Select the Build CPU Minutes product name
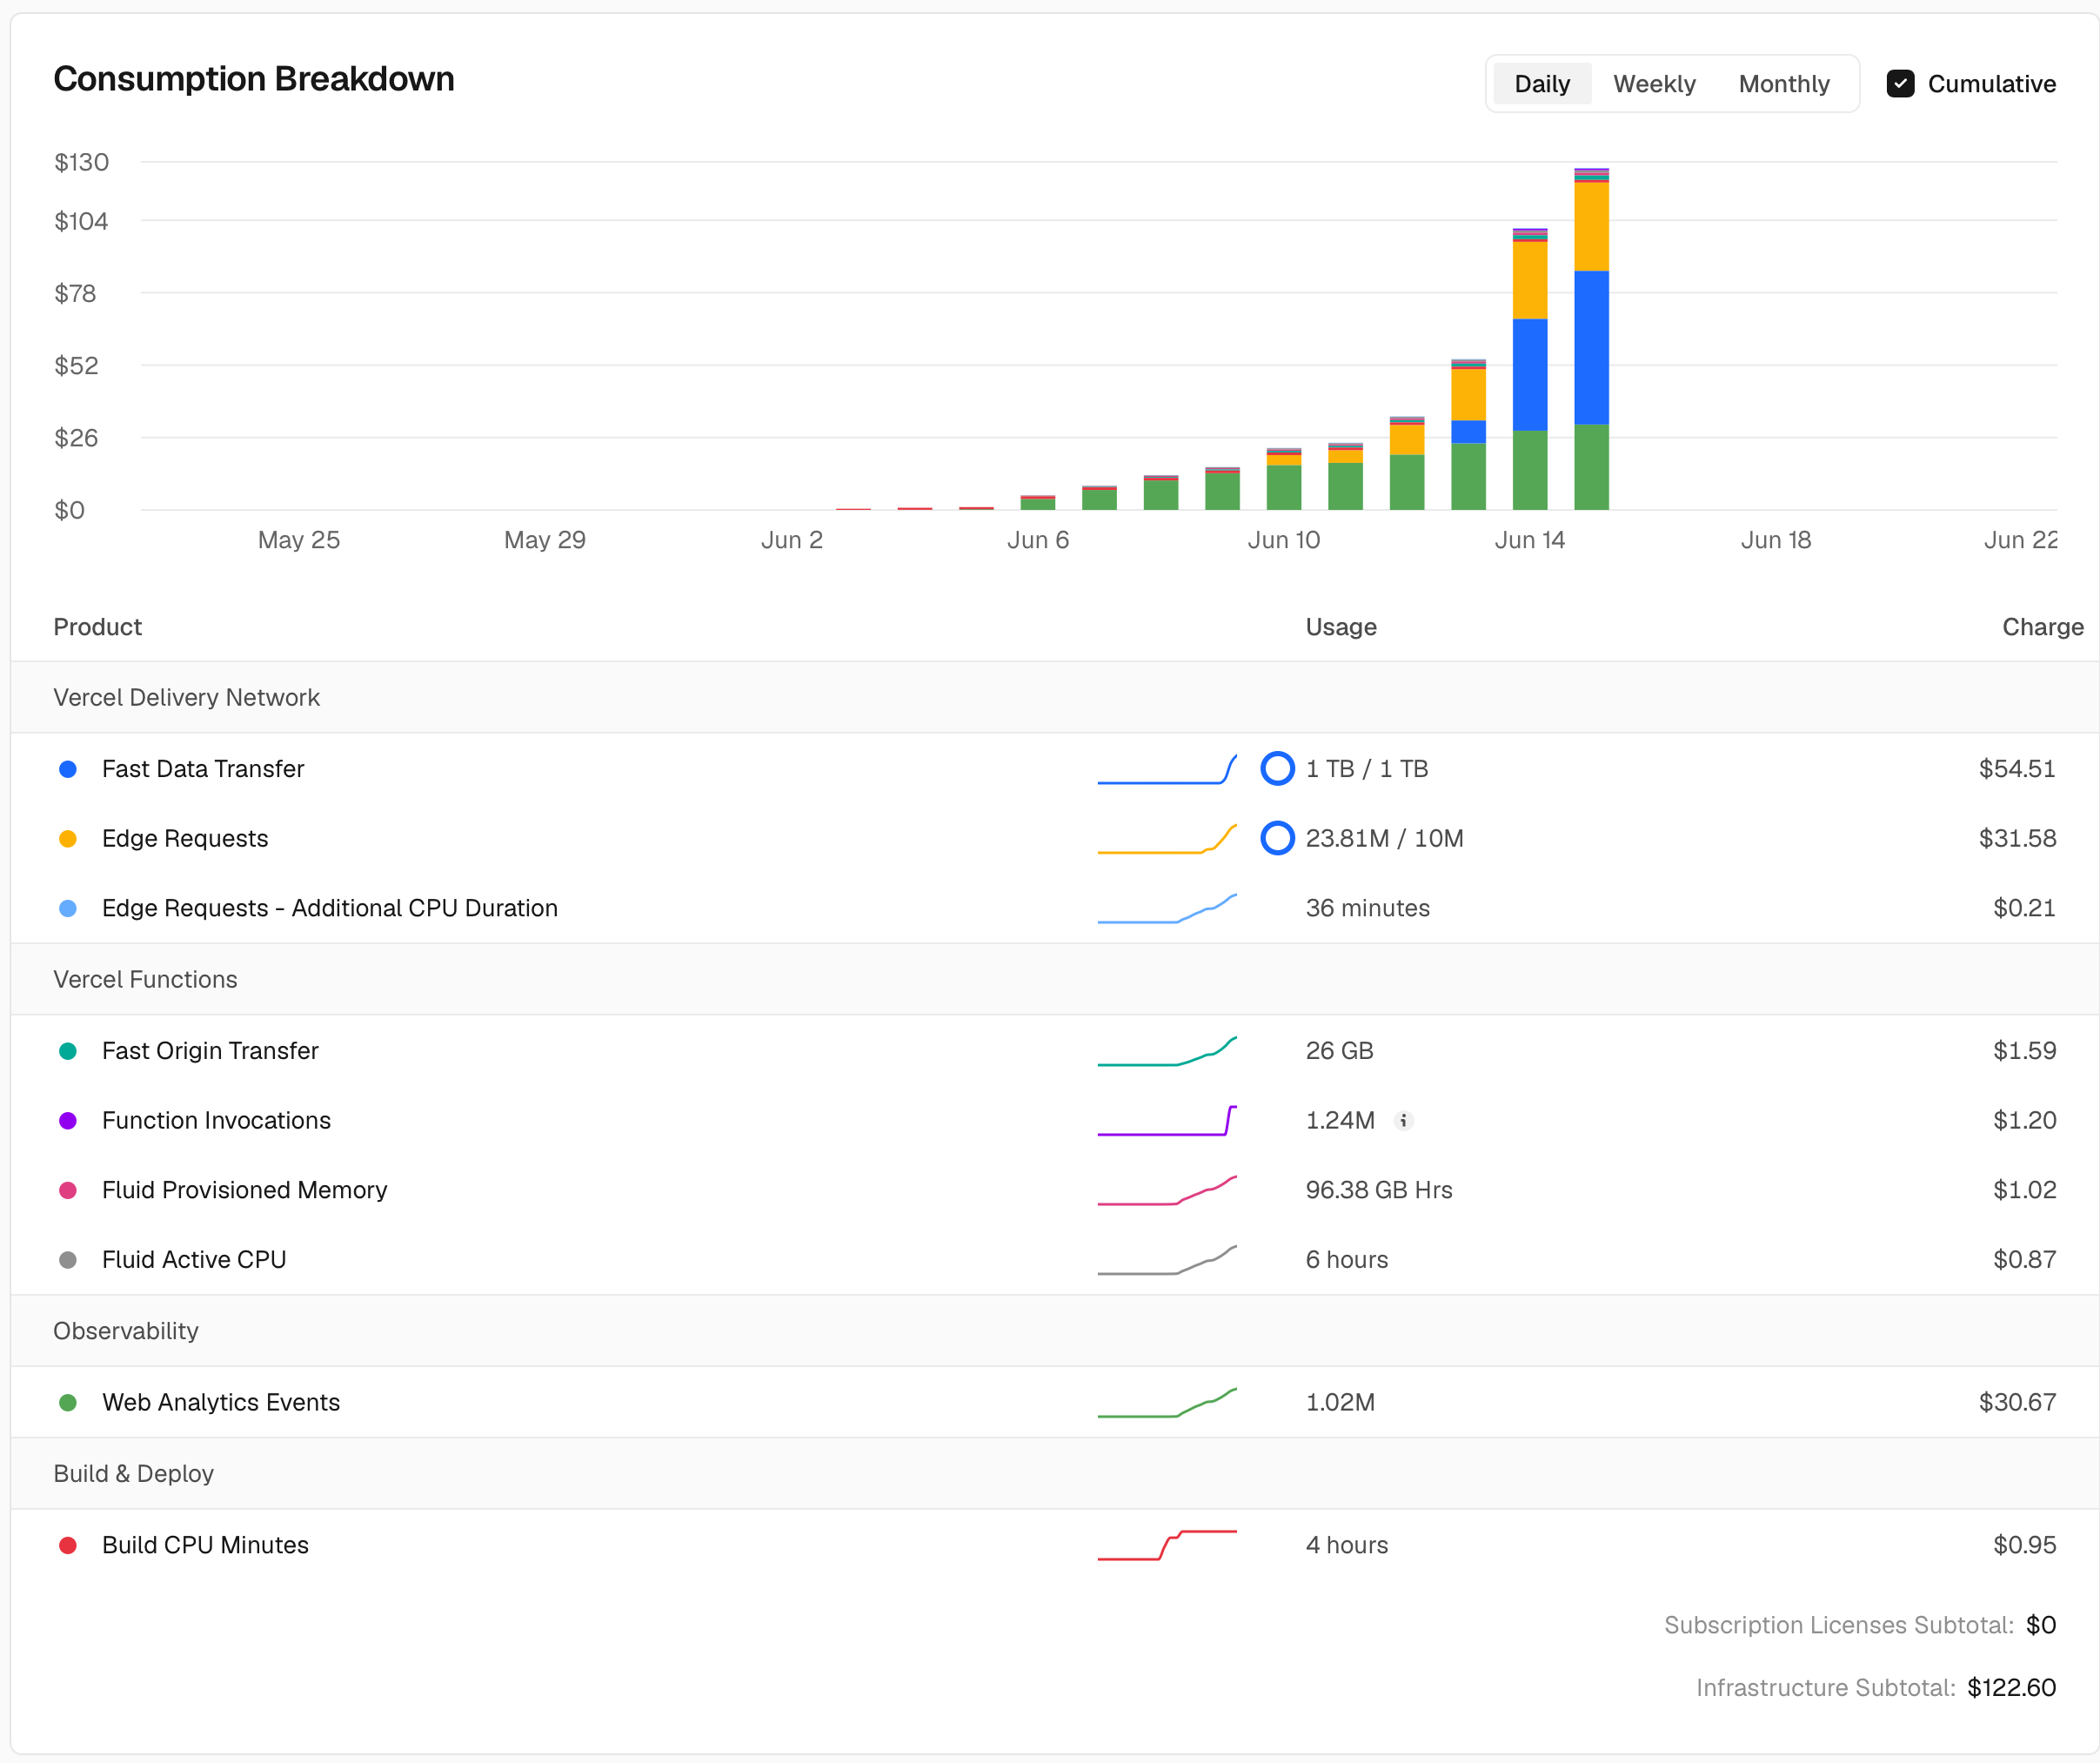Image resolution: width=2100 pixels, height=1763 pixels. [205, 1545]
